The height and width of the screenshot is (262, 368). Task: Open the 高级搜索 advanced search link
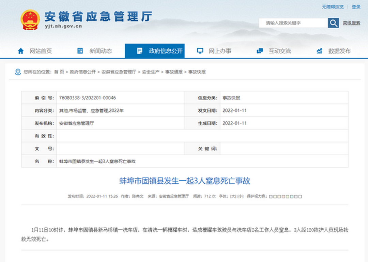351,23
